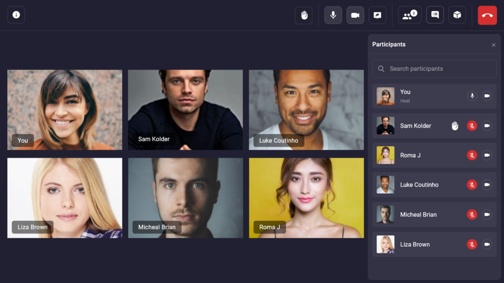End the call with the red button
504x283 pixels.
[x=487, y=15]
